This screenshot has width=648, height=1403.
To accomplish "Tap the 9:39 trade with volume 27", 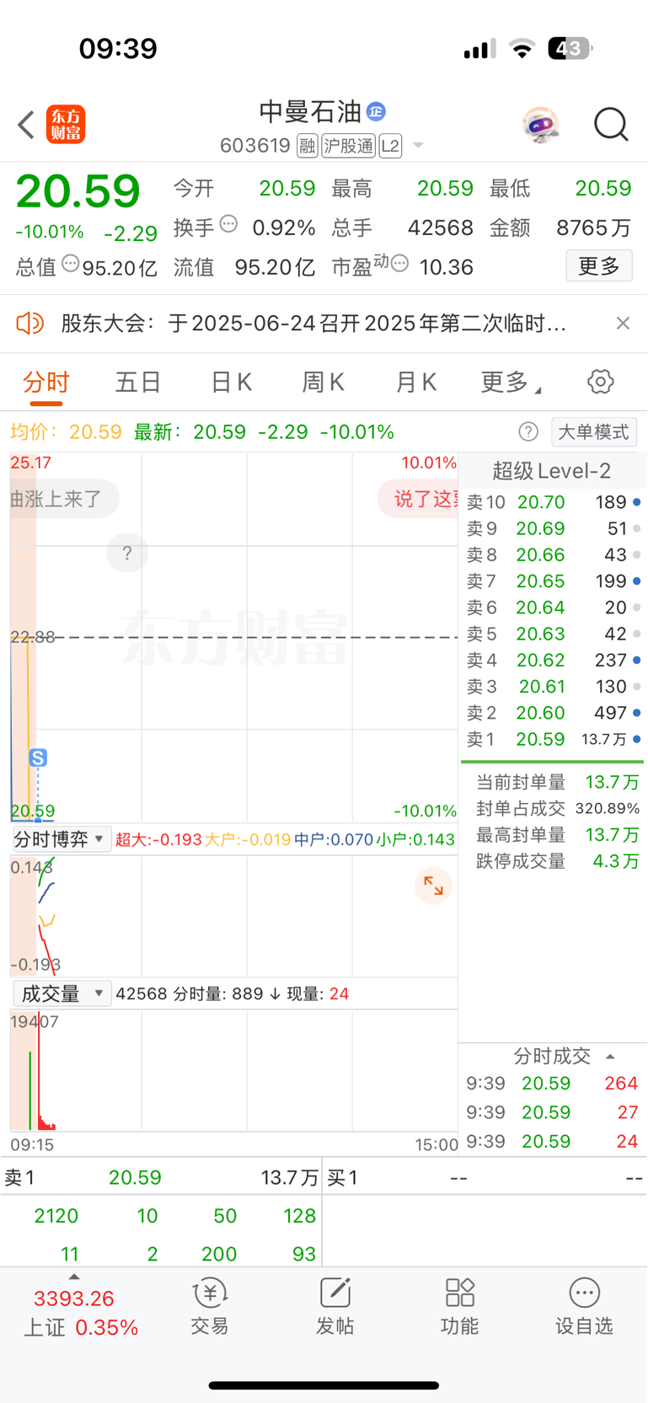I will [x=553, y=1112].
